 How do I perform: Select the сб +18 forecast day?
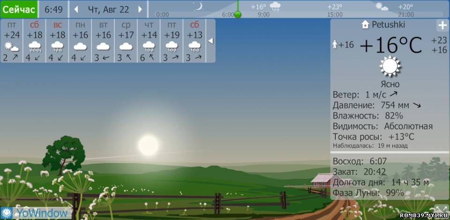click(x=34, y=41)
